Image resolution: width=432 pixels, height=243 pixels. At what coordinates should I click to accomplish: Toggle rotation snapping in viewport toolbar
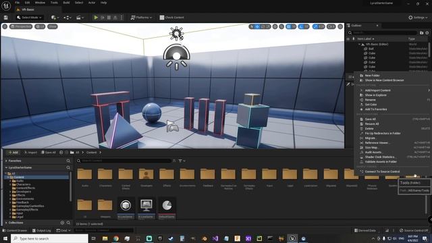(x=301, y=26)
